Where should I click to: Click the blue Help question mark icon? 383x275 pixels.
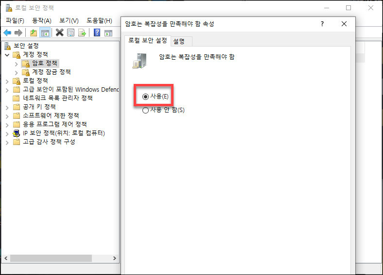tap(97, 32)
